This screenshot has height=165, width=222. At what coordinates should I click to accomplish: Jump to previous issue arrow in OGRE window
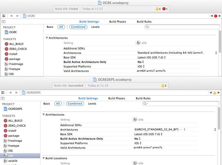[212, 16]
